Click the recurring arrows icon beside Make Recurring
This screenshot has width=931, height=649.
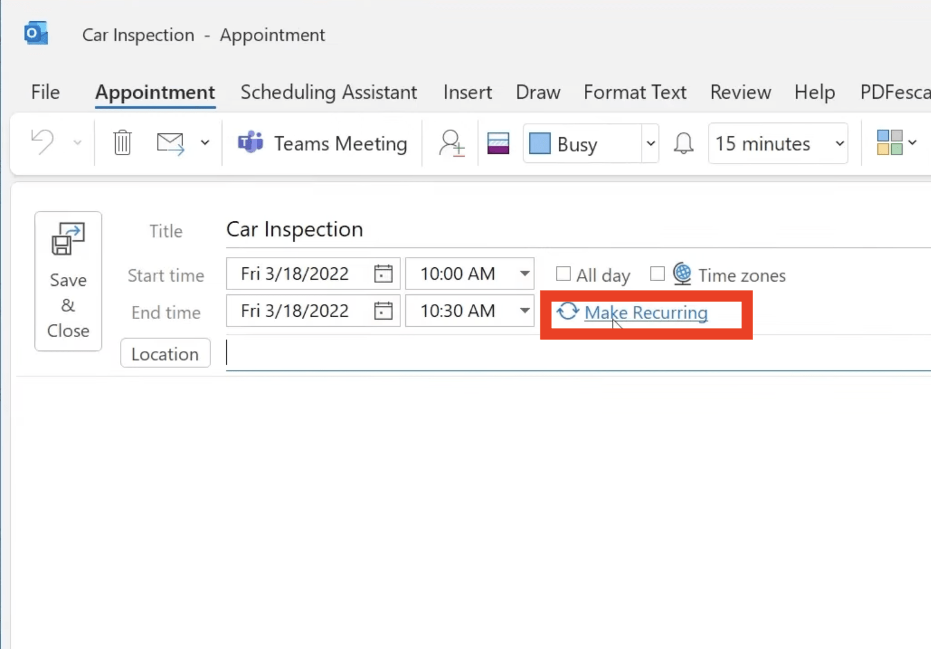tap(568, 312)
